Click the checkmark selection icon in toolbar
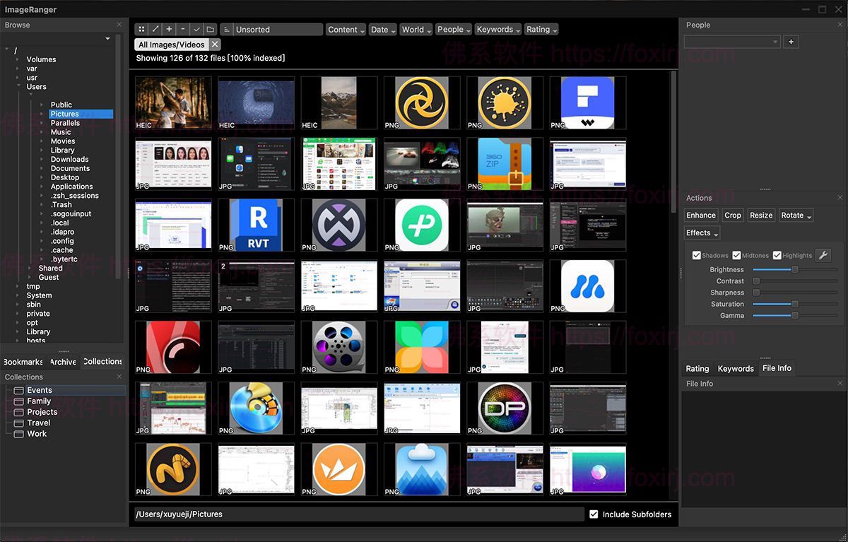 tap(197, 29)
